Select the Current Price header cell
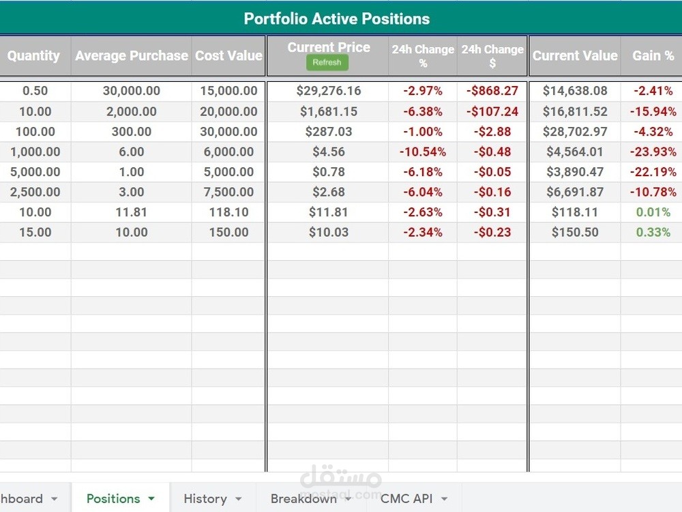Image resolution: width=682 pixels, height=512 pixels. pos(329,48)
